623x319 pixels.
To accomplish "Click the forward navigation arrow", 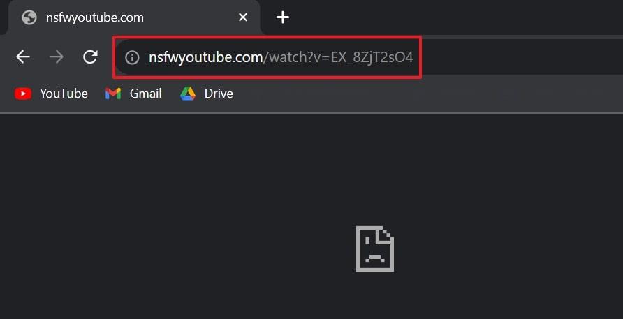I will pyautogui.click(x=57, y=57).
